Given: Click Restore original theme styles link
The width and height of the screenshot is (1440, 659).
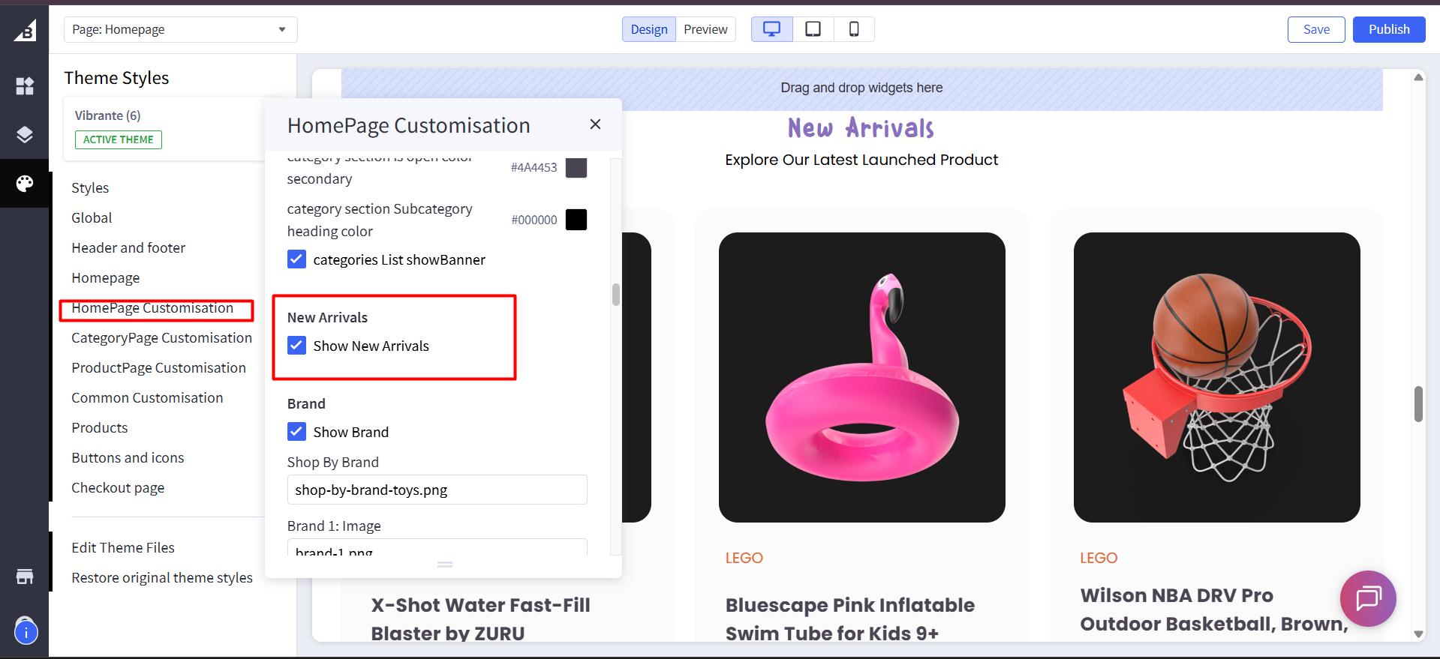Looking at the screenshot, I should pyautogui.click(x=162, y=577).
